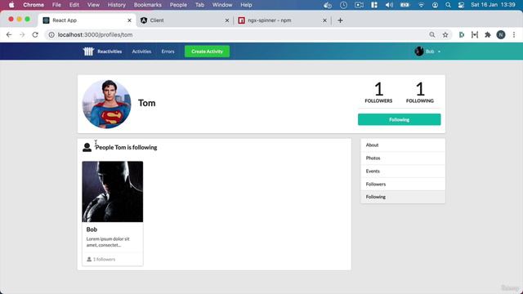This screenshot has width=523, height=294.
Task: Open the People menu
Action: (x=178, y=5)
